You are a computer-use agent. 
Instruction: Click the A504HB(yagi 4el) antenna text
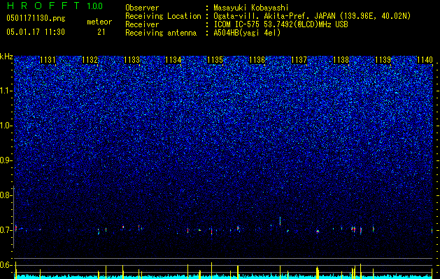click(247, 33)
